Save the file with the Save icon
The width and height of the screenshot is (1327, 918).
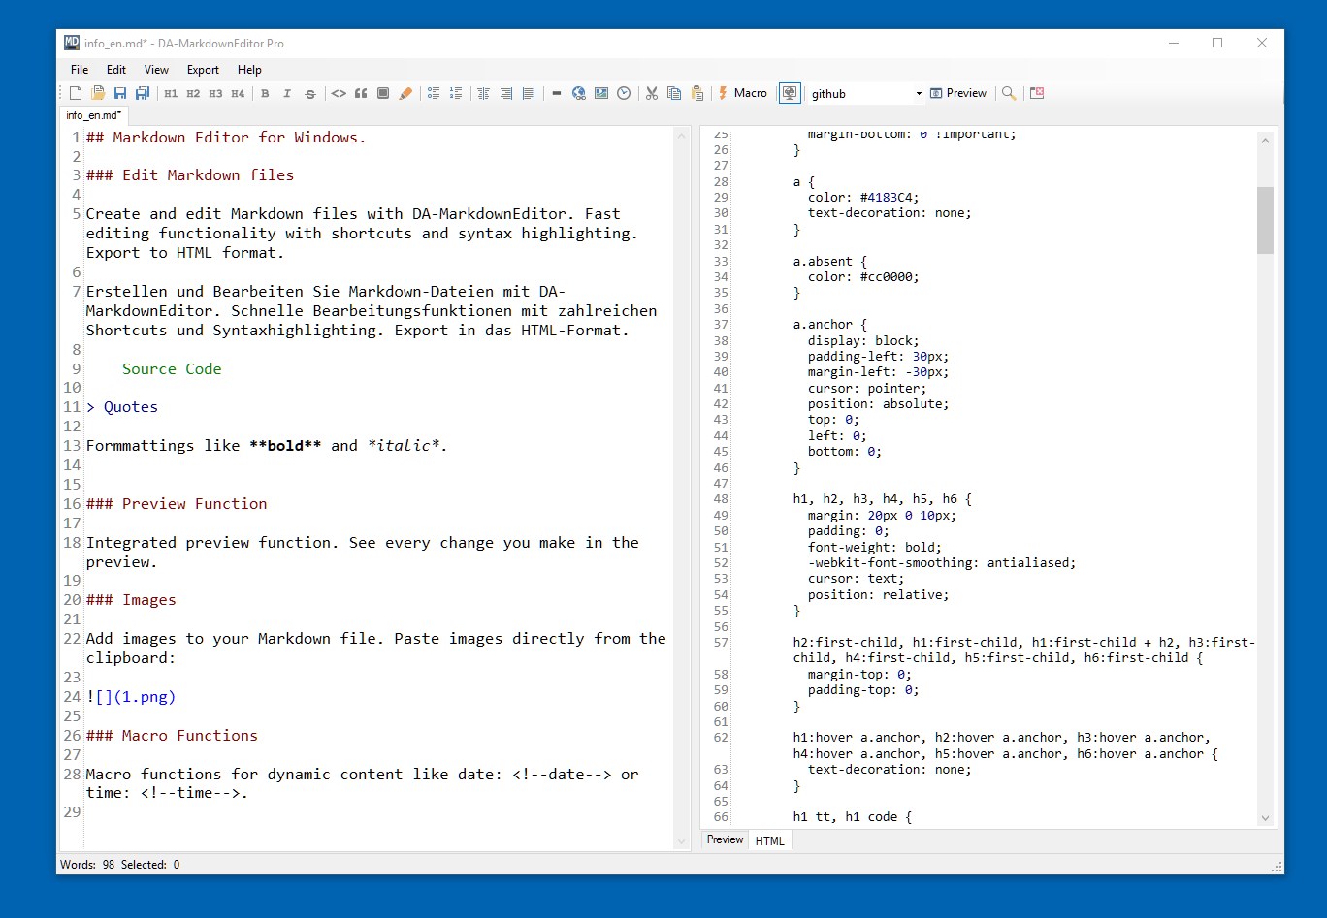tap(120, 93)
